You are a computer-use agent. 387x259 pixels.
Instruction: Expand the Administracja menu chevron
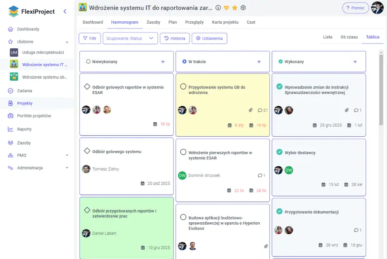tap(67, 168)
